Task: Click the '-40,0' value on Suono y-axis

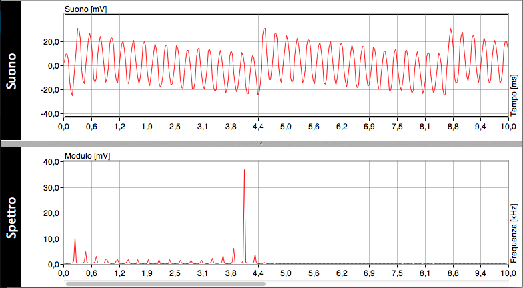Action: coord(50,114)
